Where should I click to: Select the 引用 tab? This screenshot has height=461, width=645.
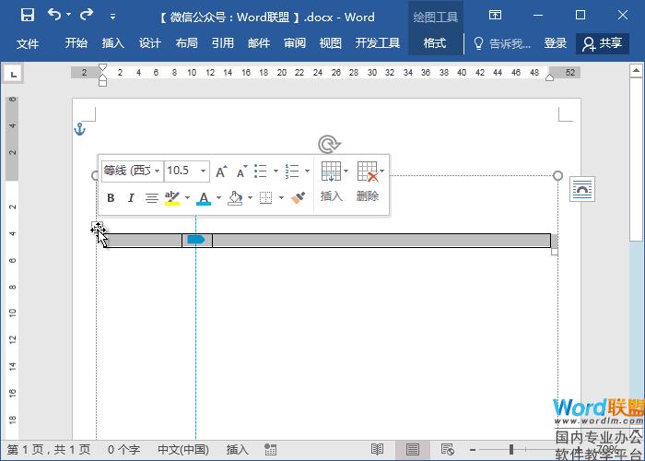pyautogui.click(x=223, y=43)
